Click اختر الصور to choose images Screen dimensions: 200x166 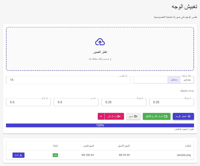tap(100, 52)
